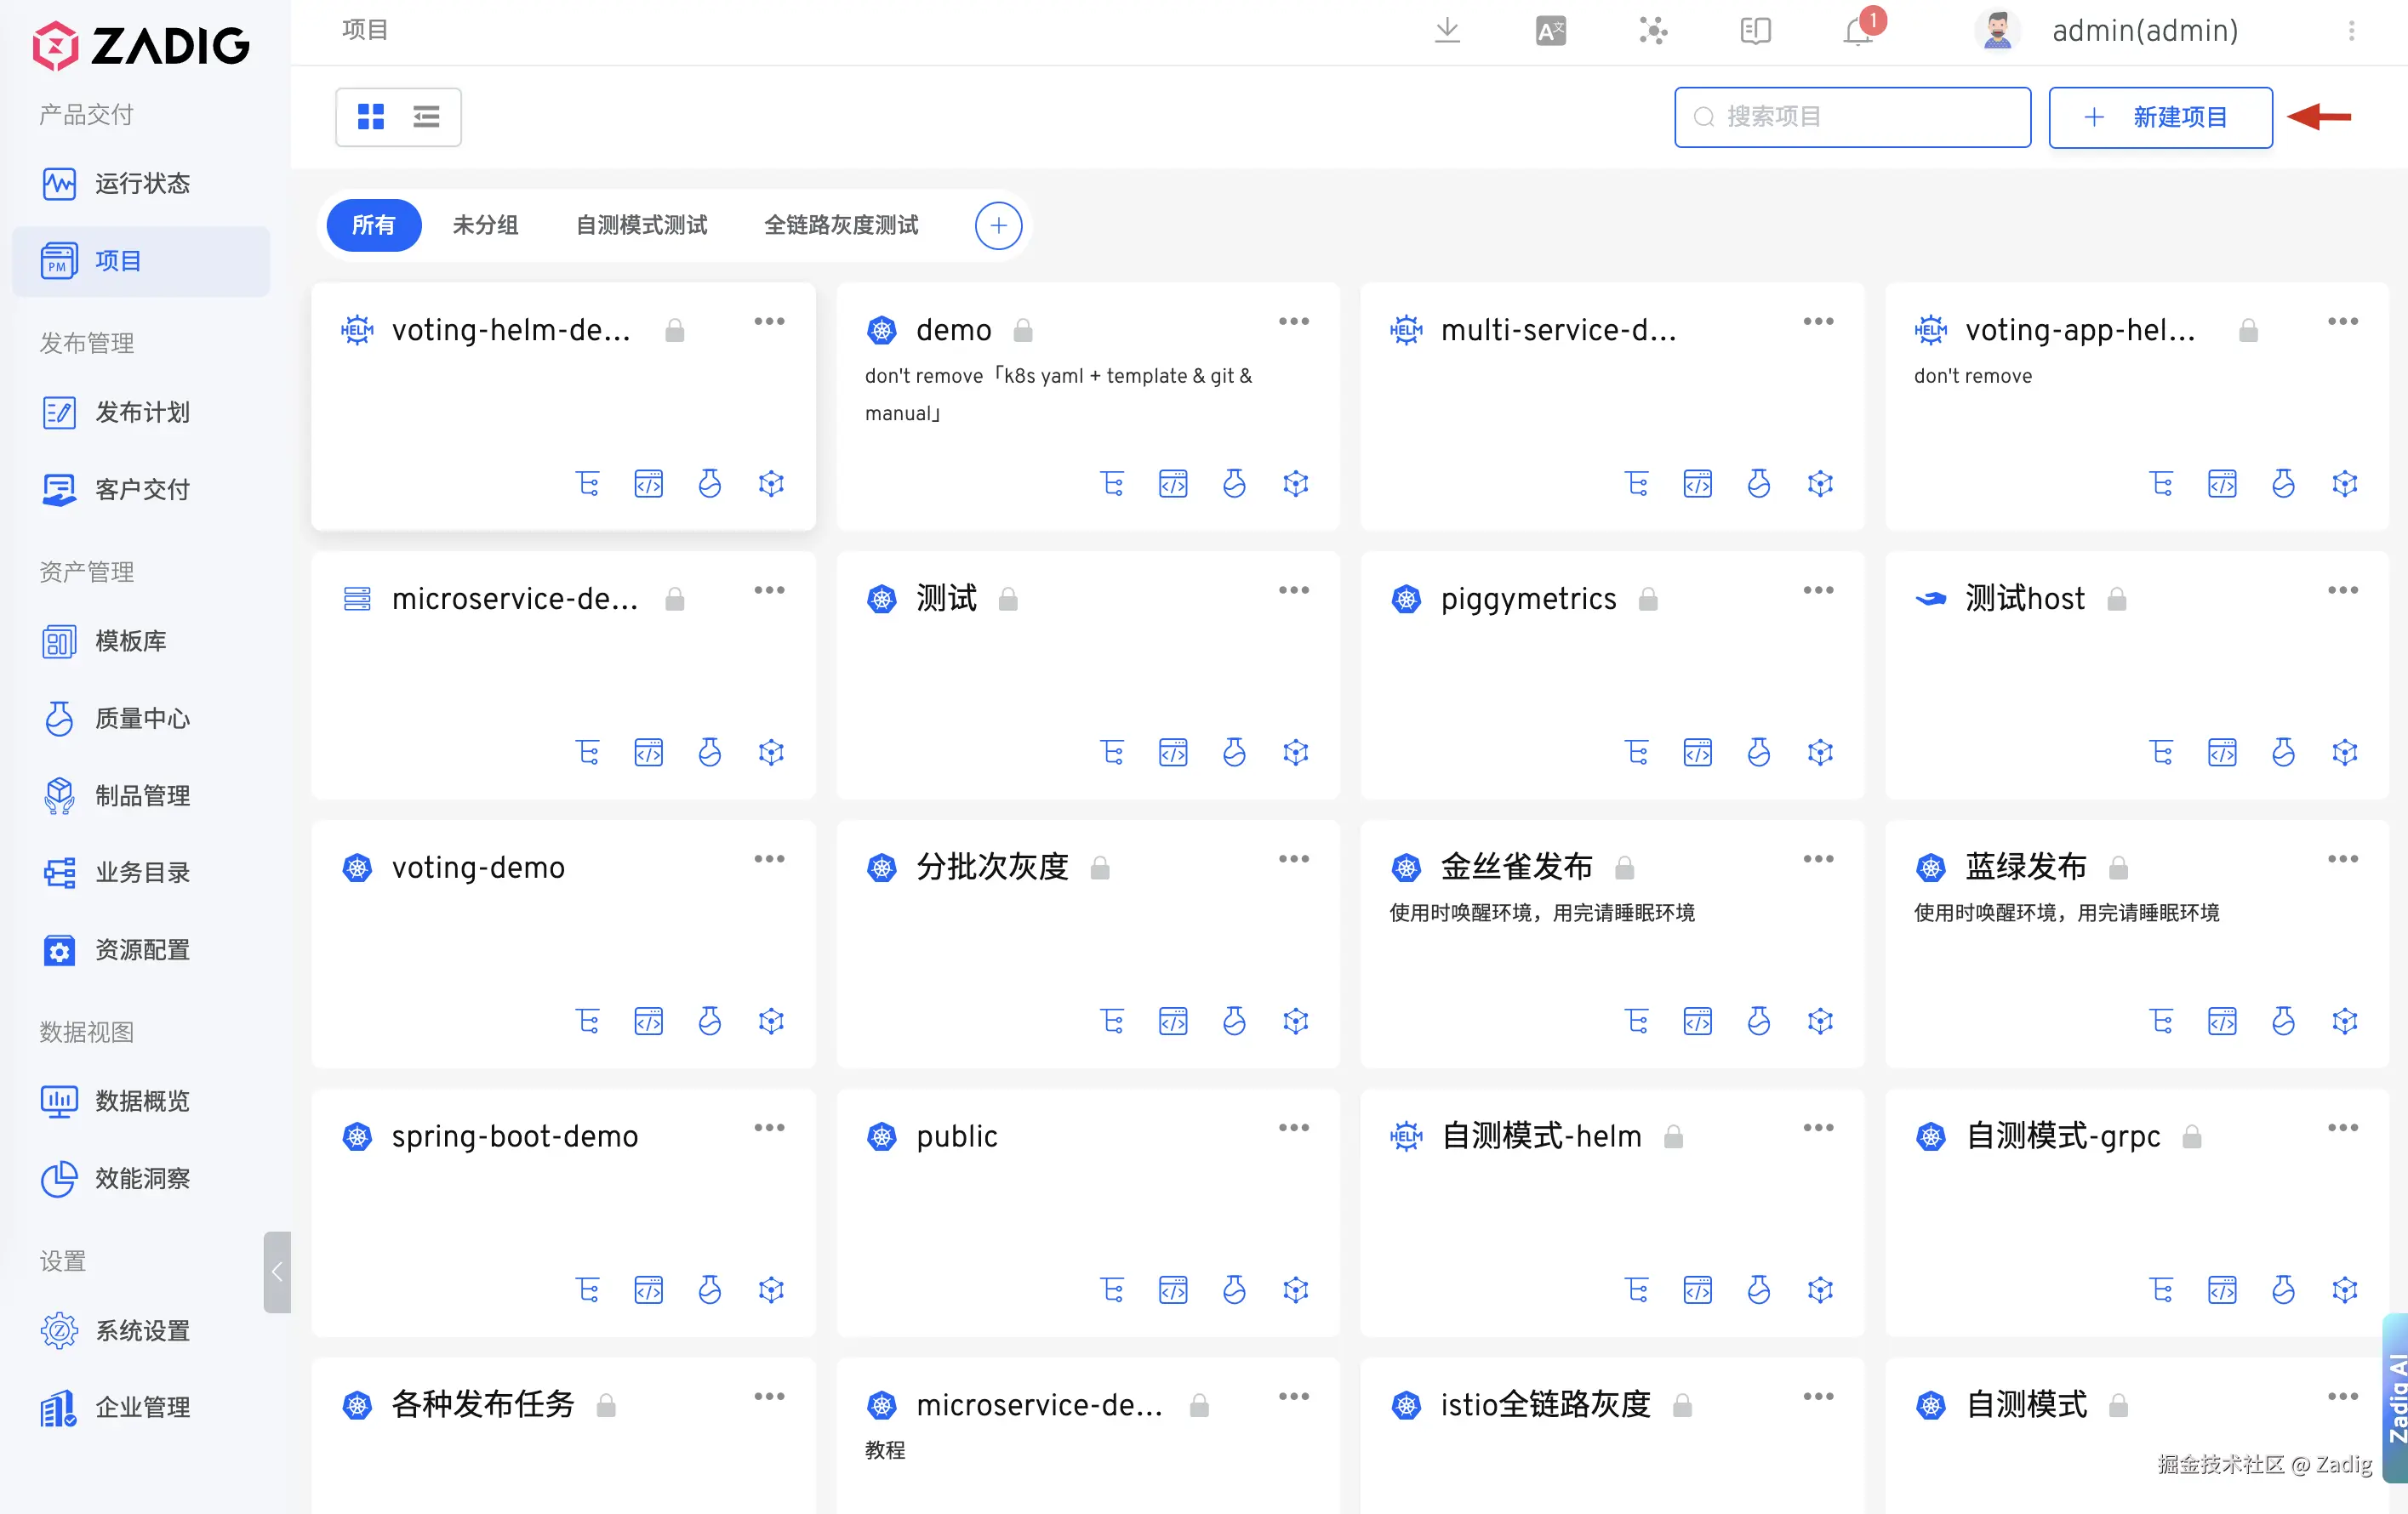Open environment cube icon on piggymetrics card

(x=1820, y=753)
